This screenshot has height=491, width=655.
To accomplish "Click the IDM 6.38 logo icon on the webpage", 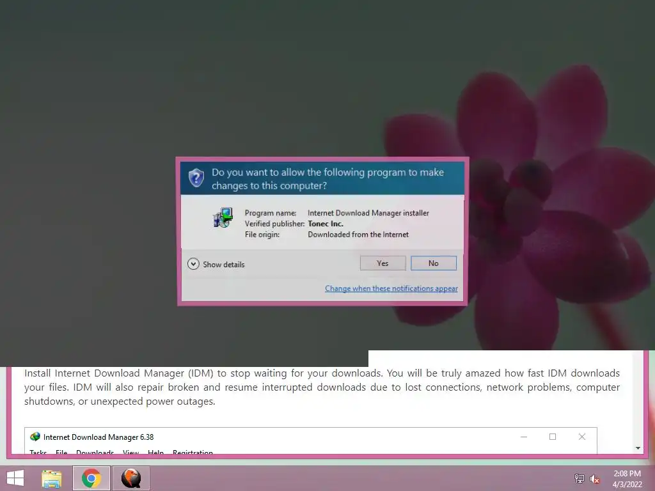I will pyautogui.click(x=35, y=437).
